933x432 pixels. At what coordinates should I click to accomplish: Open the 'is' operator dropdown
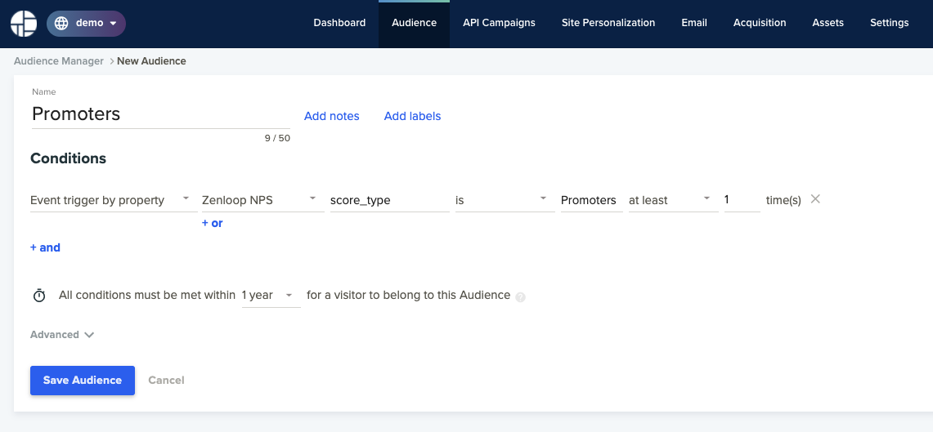505,200
